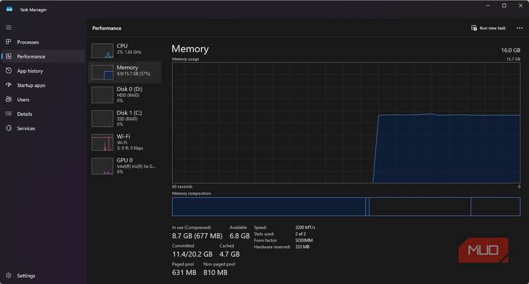Viewport: 529px width, 284px height.
Task: Select the Disk 0 (D:) graph thumbnail
Action: [102, 95]
